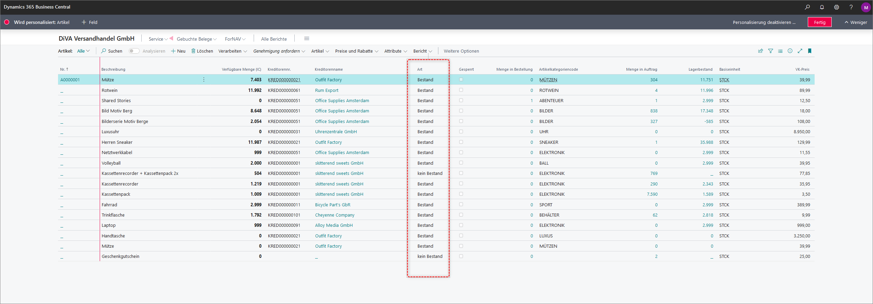Switch list layout view icon
The width and height of the screenshot is (873, 304).
[x=780, y=51]
